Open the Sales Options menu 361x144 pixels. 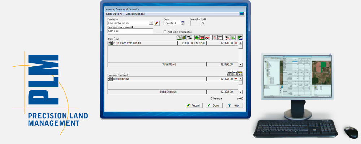click(114, 14)
